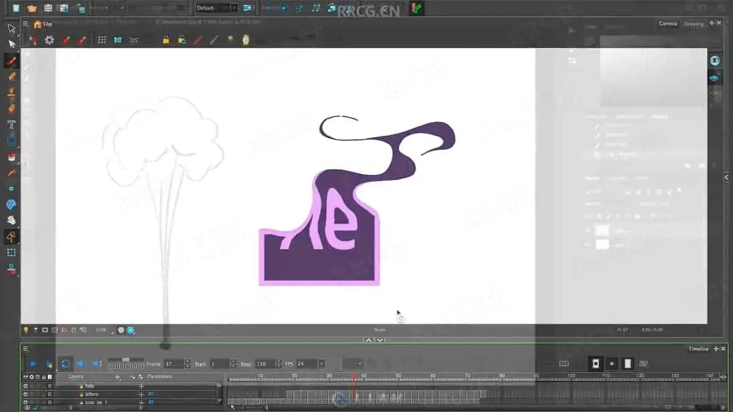Click the yellow lock icon
Viewport: 733px width, 412px height.
coord(166,40)
